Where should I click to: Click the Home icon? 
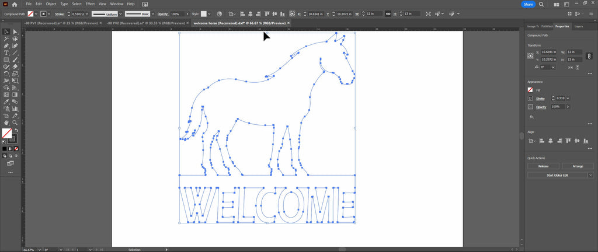[15, 4]
